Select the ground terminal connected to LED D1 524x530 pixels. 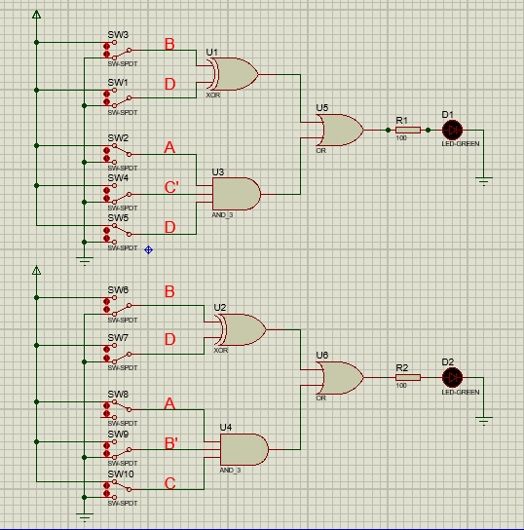(x=483, y=181)
